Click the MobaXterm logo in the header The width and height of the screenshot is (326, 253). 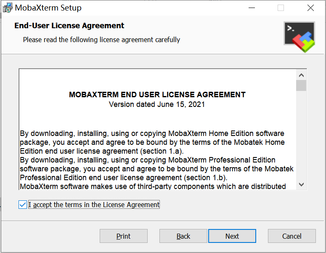click(x=299, y=37)
